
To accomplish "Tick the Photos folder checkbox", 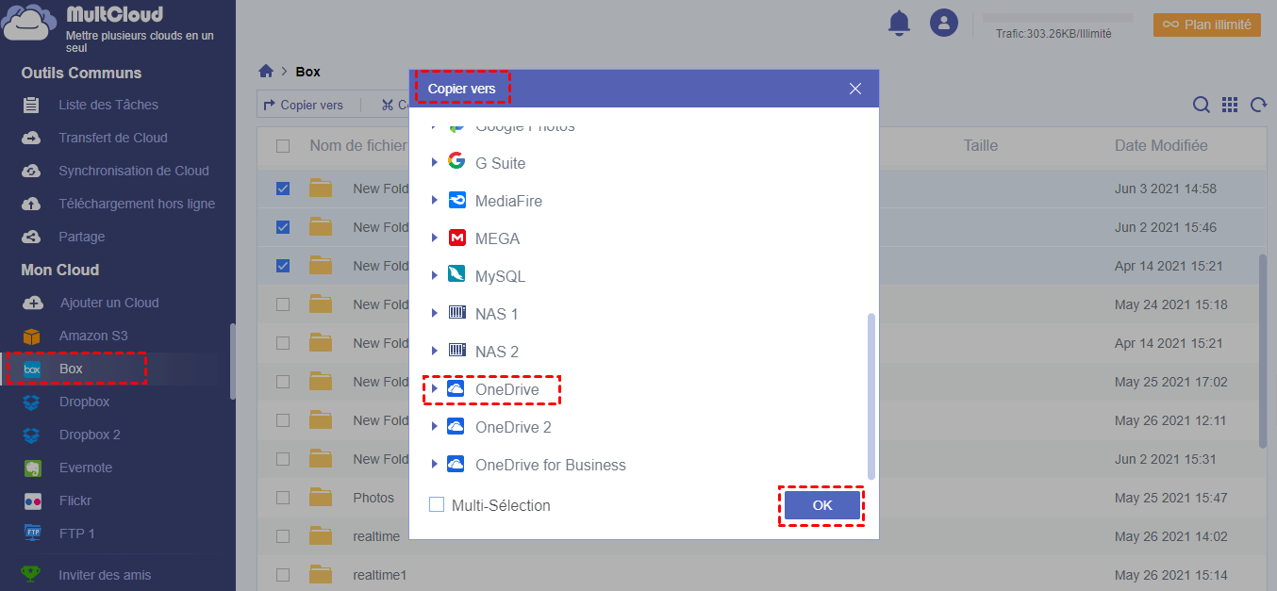I will [283, 498].
